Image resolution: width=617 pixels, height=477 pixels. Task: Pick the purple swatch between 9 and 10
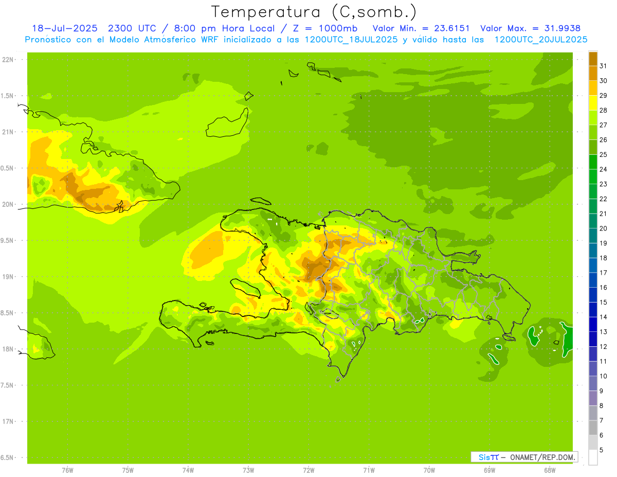click(593, 383)
